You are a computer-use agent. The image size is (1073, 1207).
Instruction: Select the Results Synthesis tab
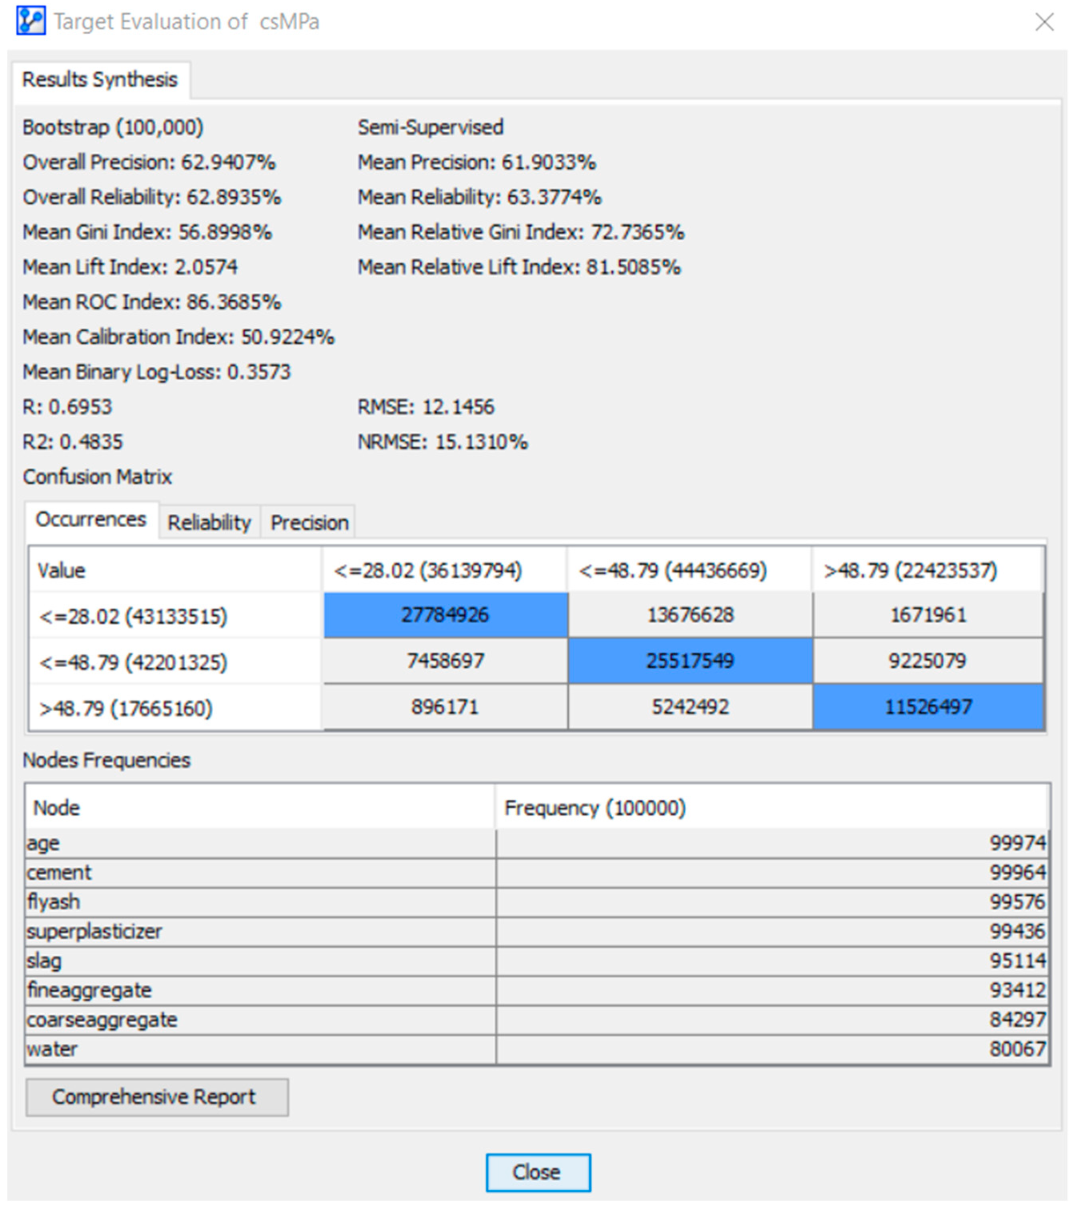coord(100,80)
